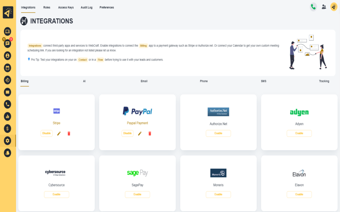
Task: Edit the Paypal Payment integration pencil icon
Action: (140, 134)
